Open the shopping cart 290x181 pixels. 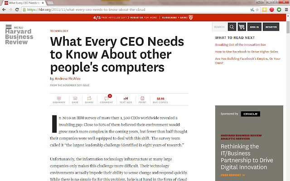(242, 27)
